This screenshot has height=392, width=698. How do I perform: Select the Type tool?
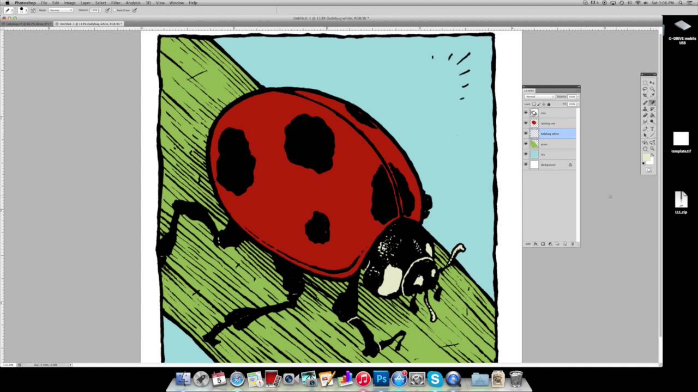pyautogui.click(x=652, y=128)
